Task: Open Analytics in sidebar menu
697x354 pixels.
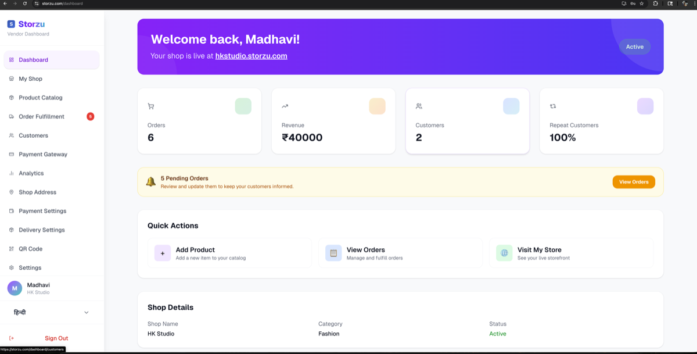Action: (x=52, y=173)
